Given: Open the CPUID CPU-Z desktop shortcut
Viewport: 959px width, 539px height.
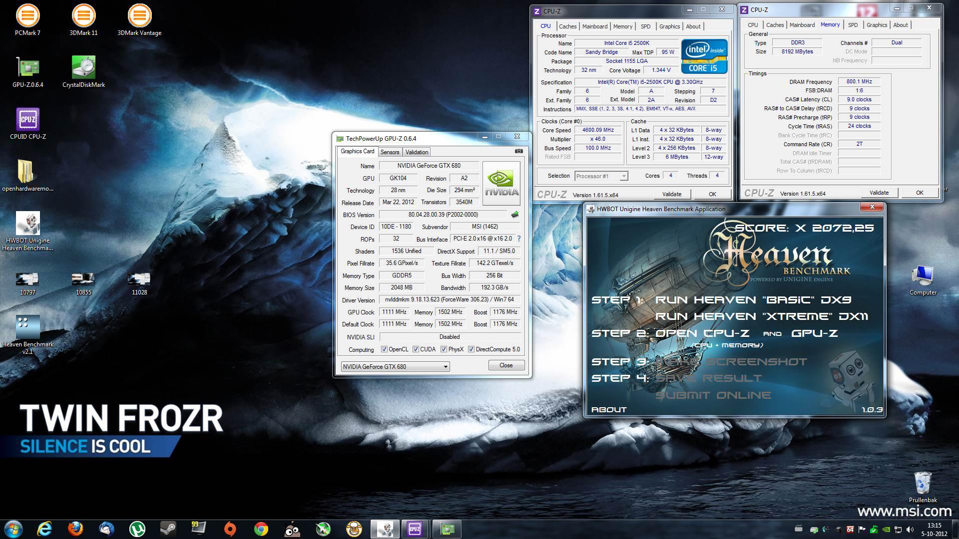Looking at the screenshot, I should click(27, 123).
